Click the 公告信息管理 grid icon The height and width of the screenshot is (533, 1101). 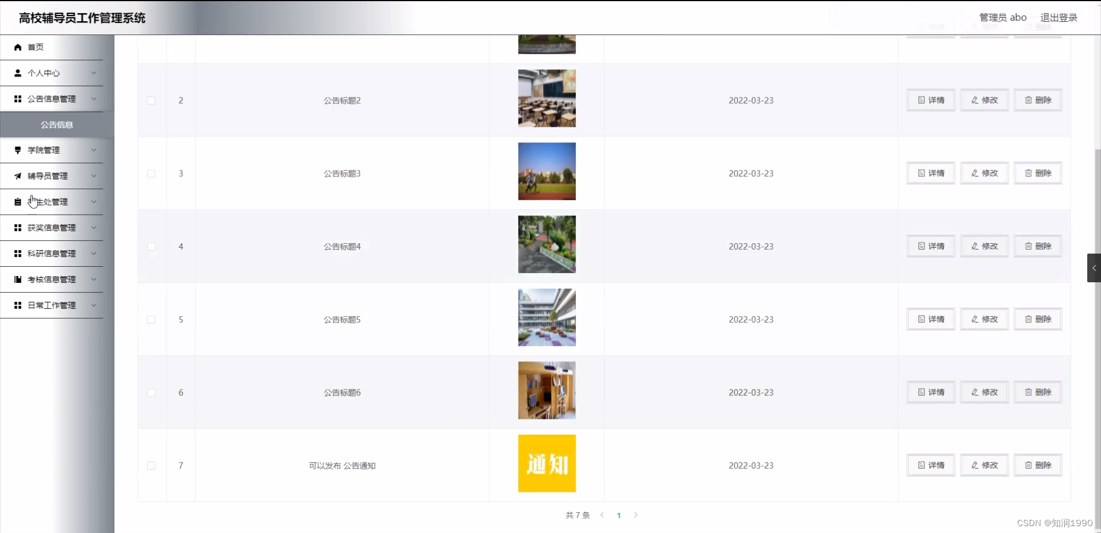(x=17, y=99)
